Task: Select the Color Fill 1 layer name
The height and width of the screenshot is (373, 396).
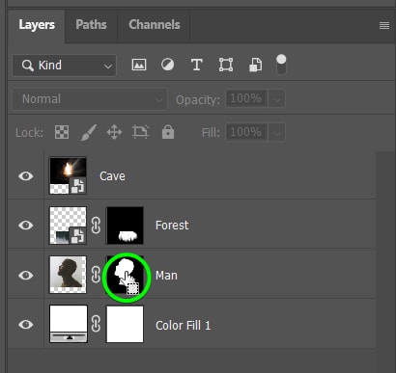Action: [183, 326]
